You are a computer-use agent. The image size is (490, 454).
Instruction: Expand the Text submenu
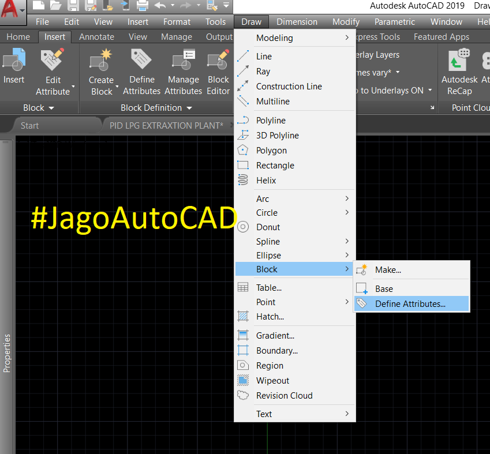coord(295,414)
